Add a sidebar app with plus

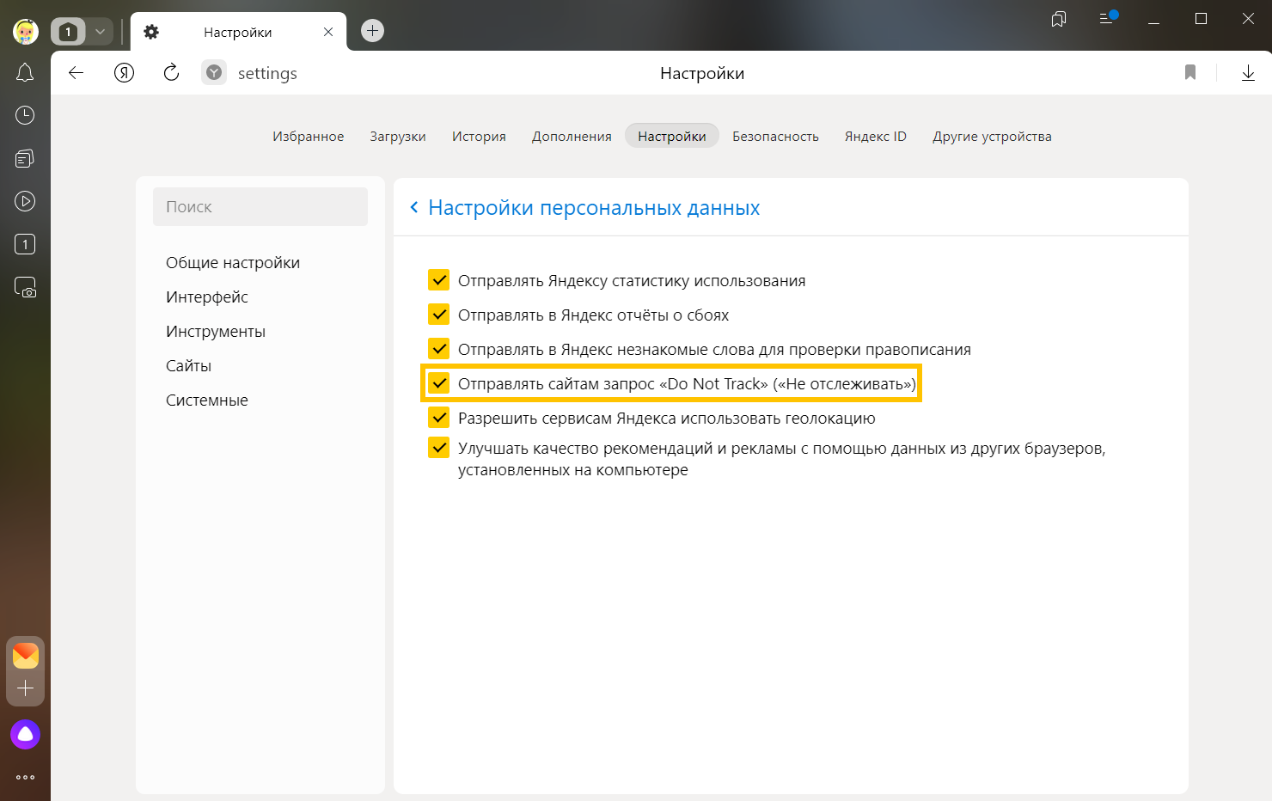[x=26, y=688]
